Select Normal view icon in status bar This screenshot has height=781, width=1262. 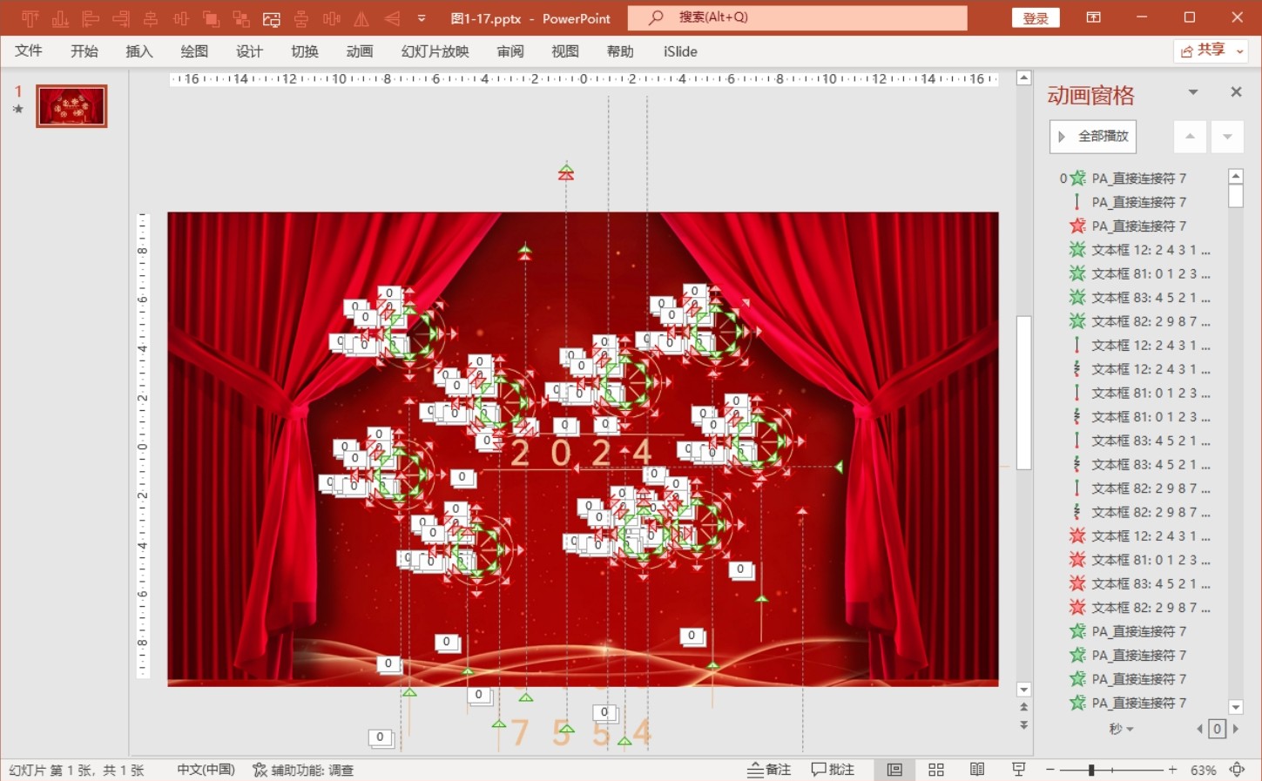click(894, 770)
